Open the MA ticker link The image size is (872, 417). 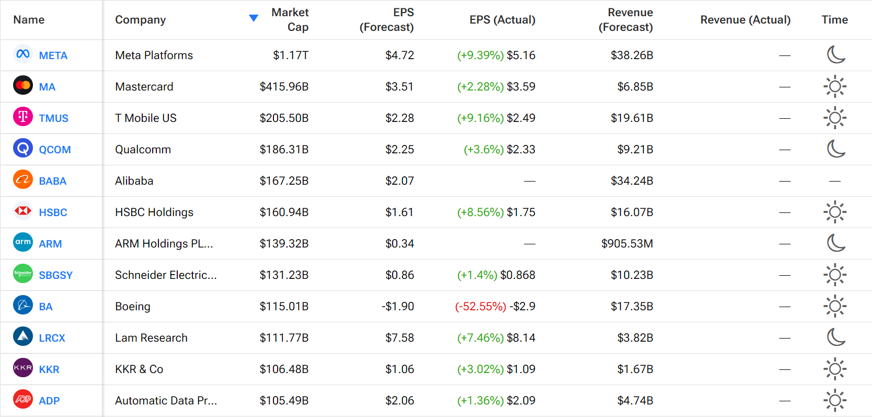[x=47, y=87]
